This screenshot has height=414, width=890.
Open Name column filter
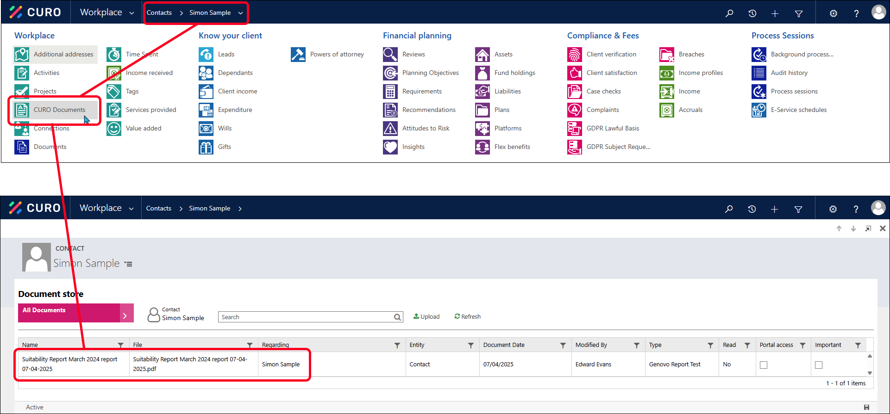coord(120,345)
